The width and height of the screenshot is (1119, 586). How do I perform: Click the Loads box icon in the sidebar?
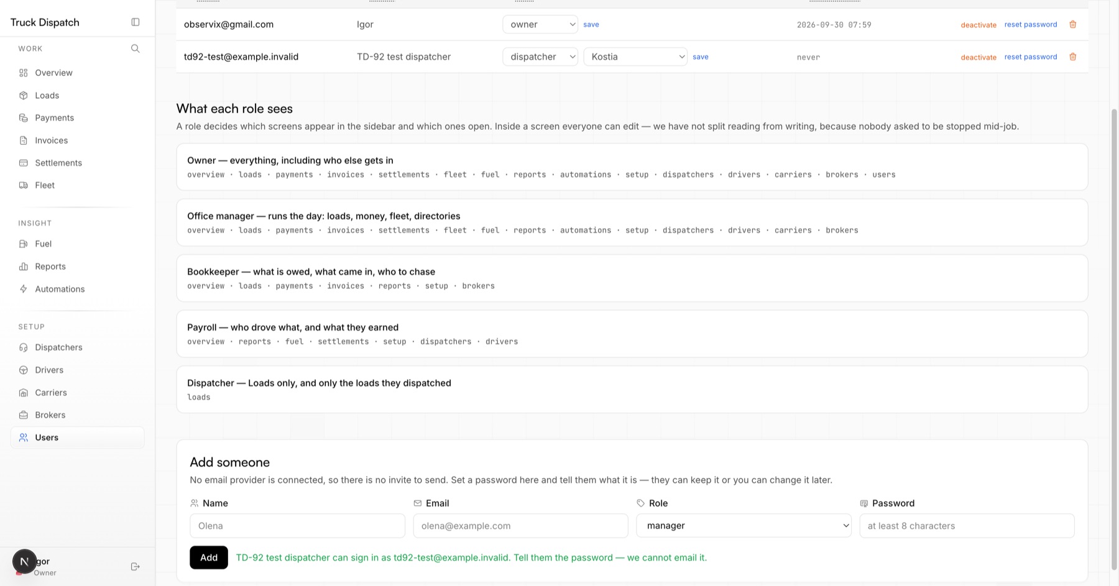point(24,95)
